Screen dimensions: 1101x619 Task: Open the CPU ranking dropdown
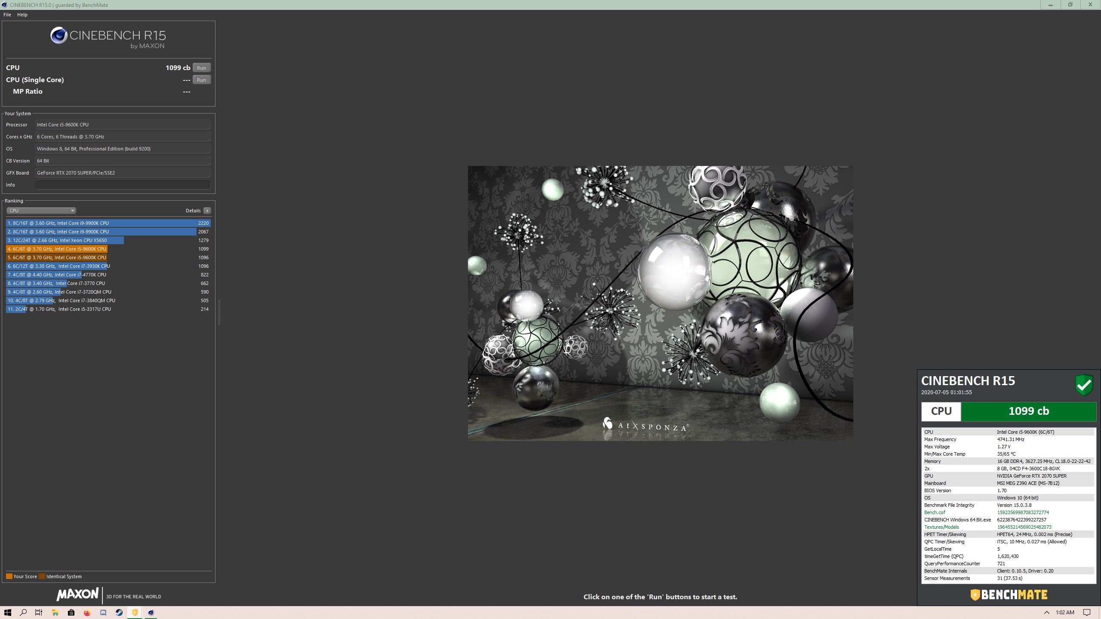[x=41, y=211]
